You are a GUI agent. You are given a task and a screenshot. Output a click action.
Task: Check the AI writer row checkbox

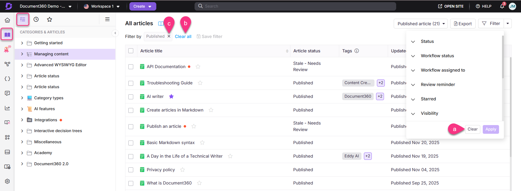(x=131, y=97)
